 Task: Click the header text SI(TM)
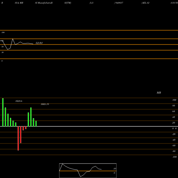(68, 3)
